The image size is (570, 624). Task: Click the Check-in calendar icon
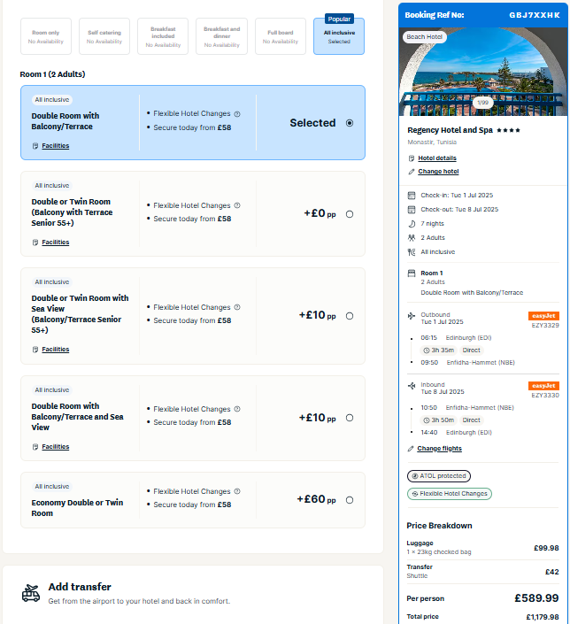point(412,196)
